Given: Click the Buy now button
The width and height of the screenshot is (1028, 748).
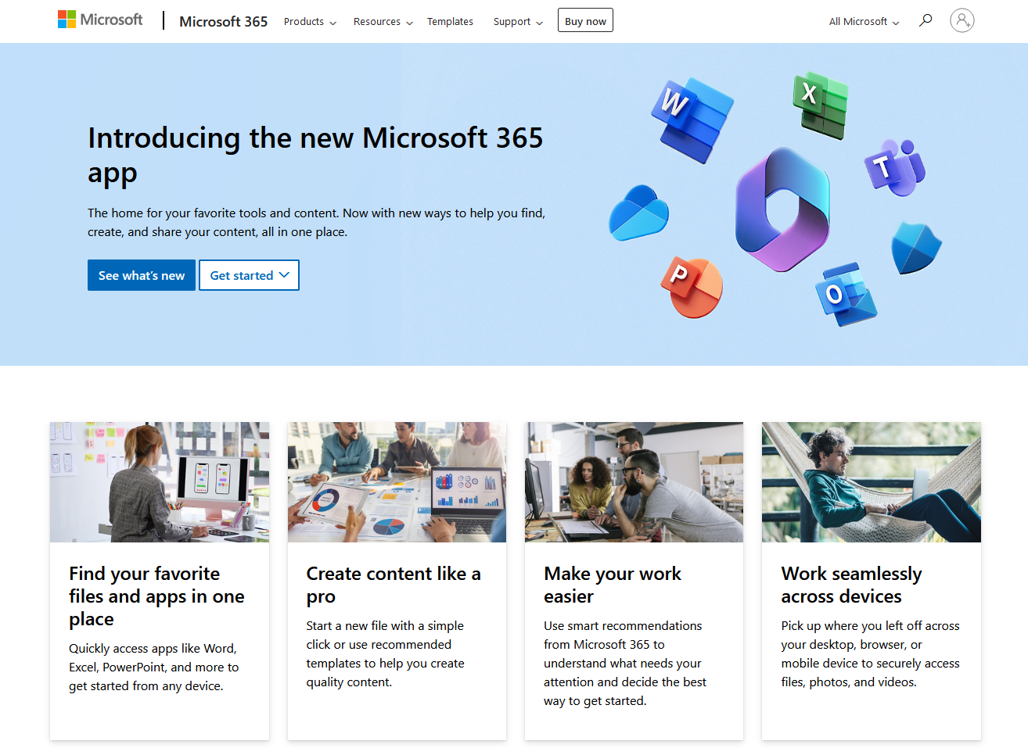Looking at the screenshot, I should (x=585, y=20).
